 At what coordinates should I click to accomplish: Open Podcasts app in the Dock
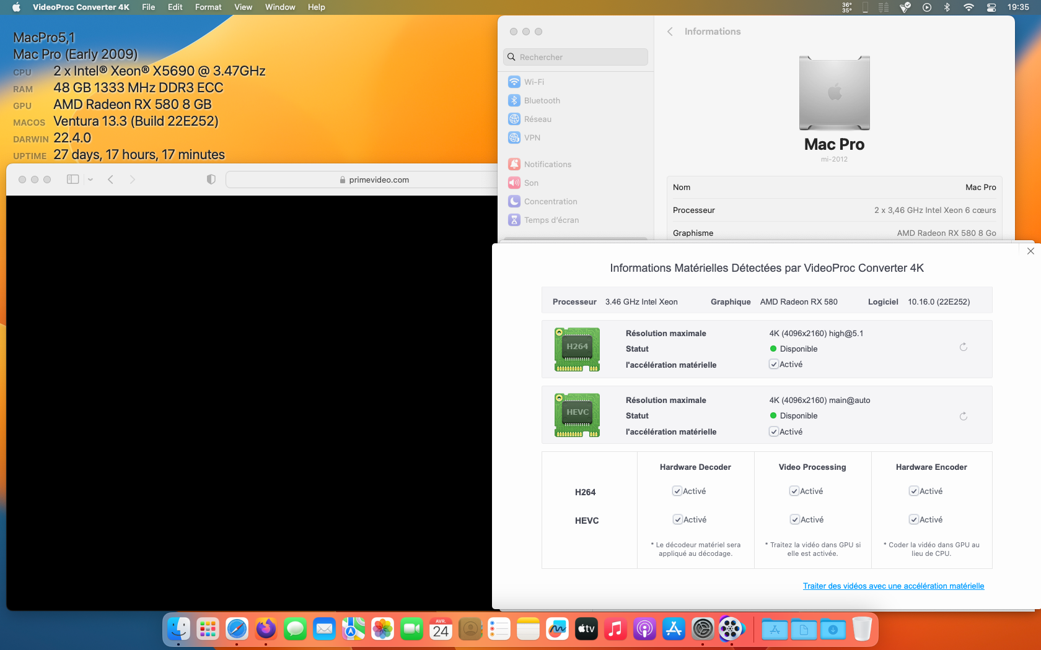click(x=645, y=630)
